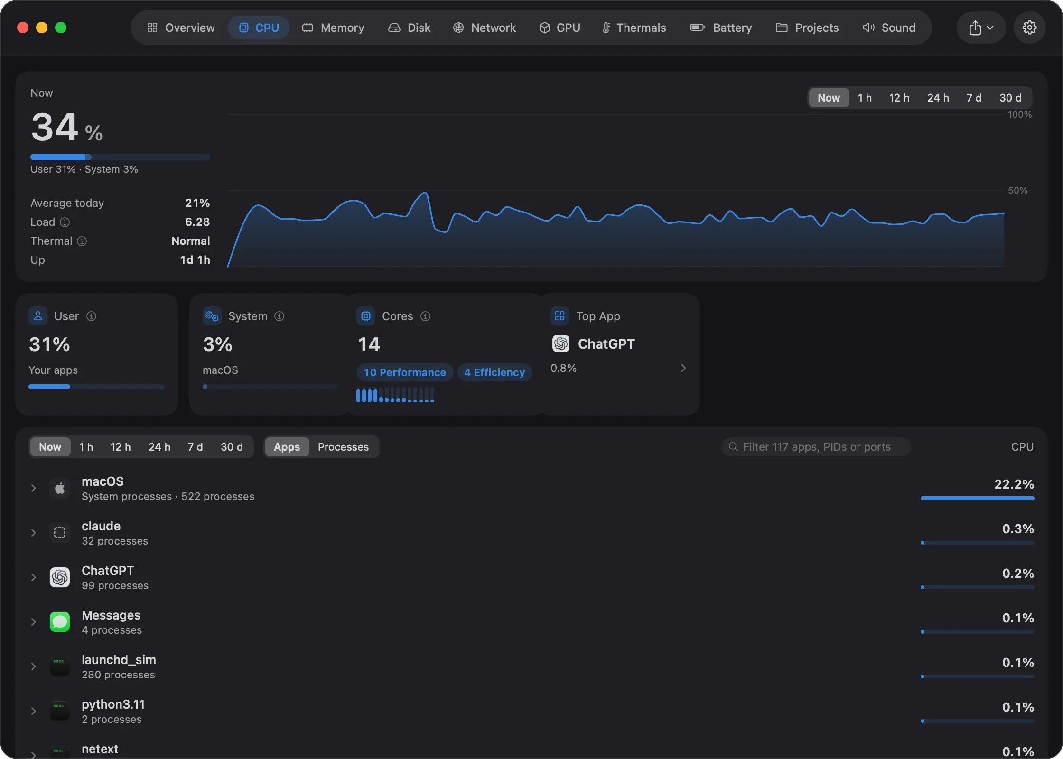Click the overall CPU usage bar

coord(120,157)
